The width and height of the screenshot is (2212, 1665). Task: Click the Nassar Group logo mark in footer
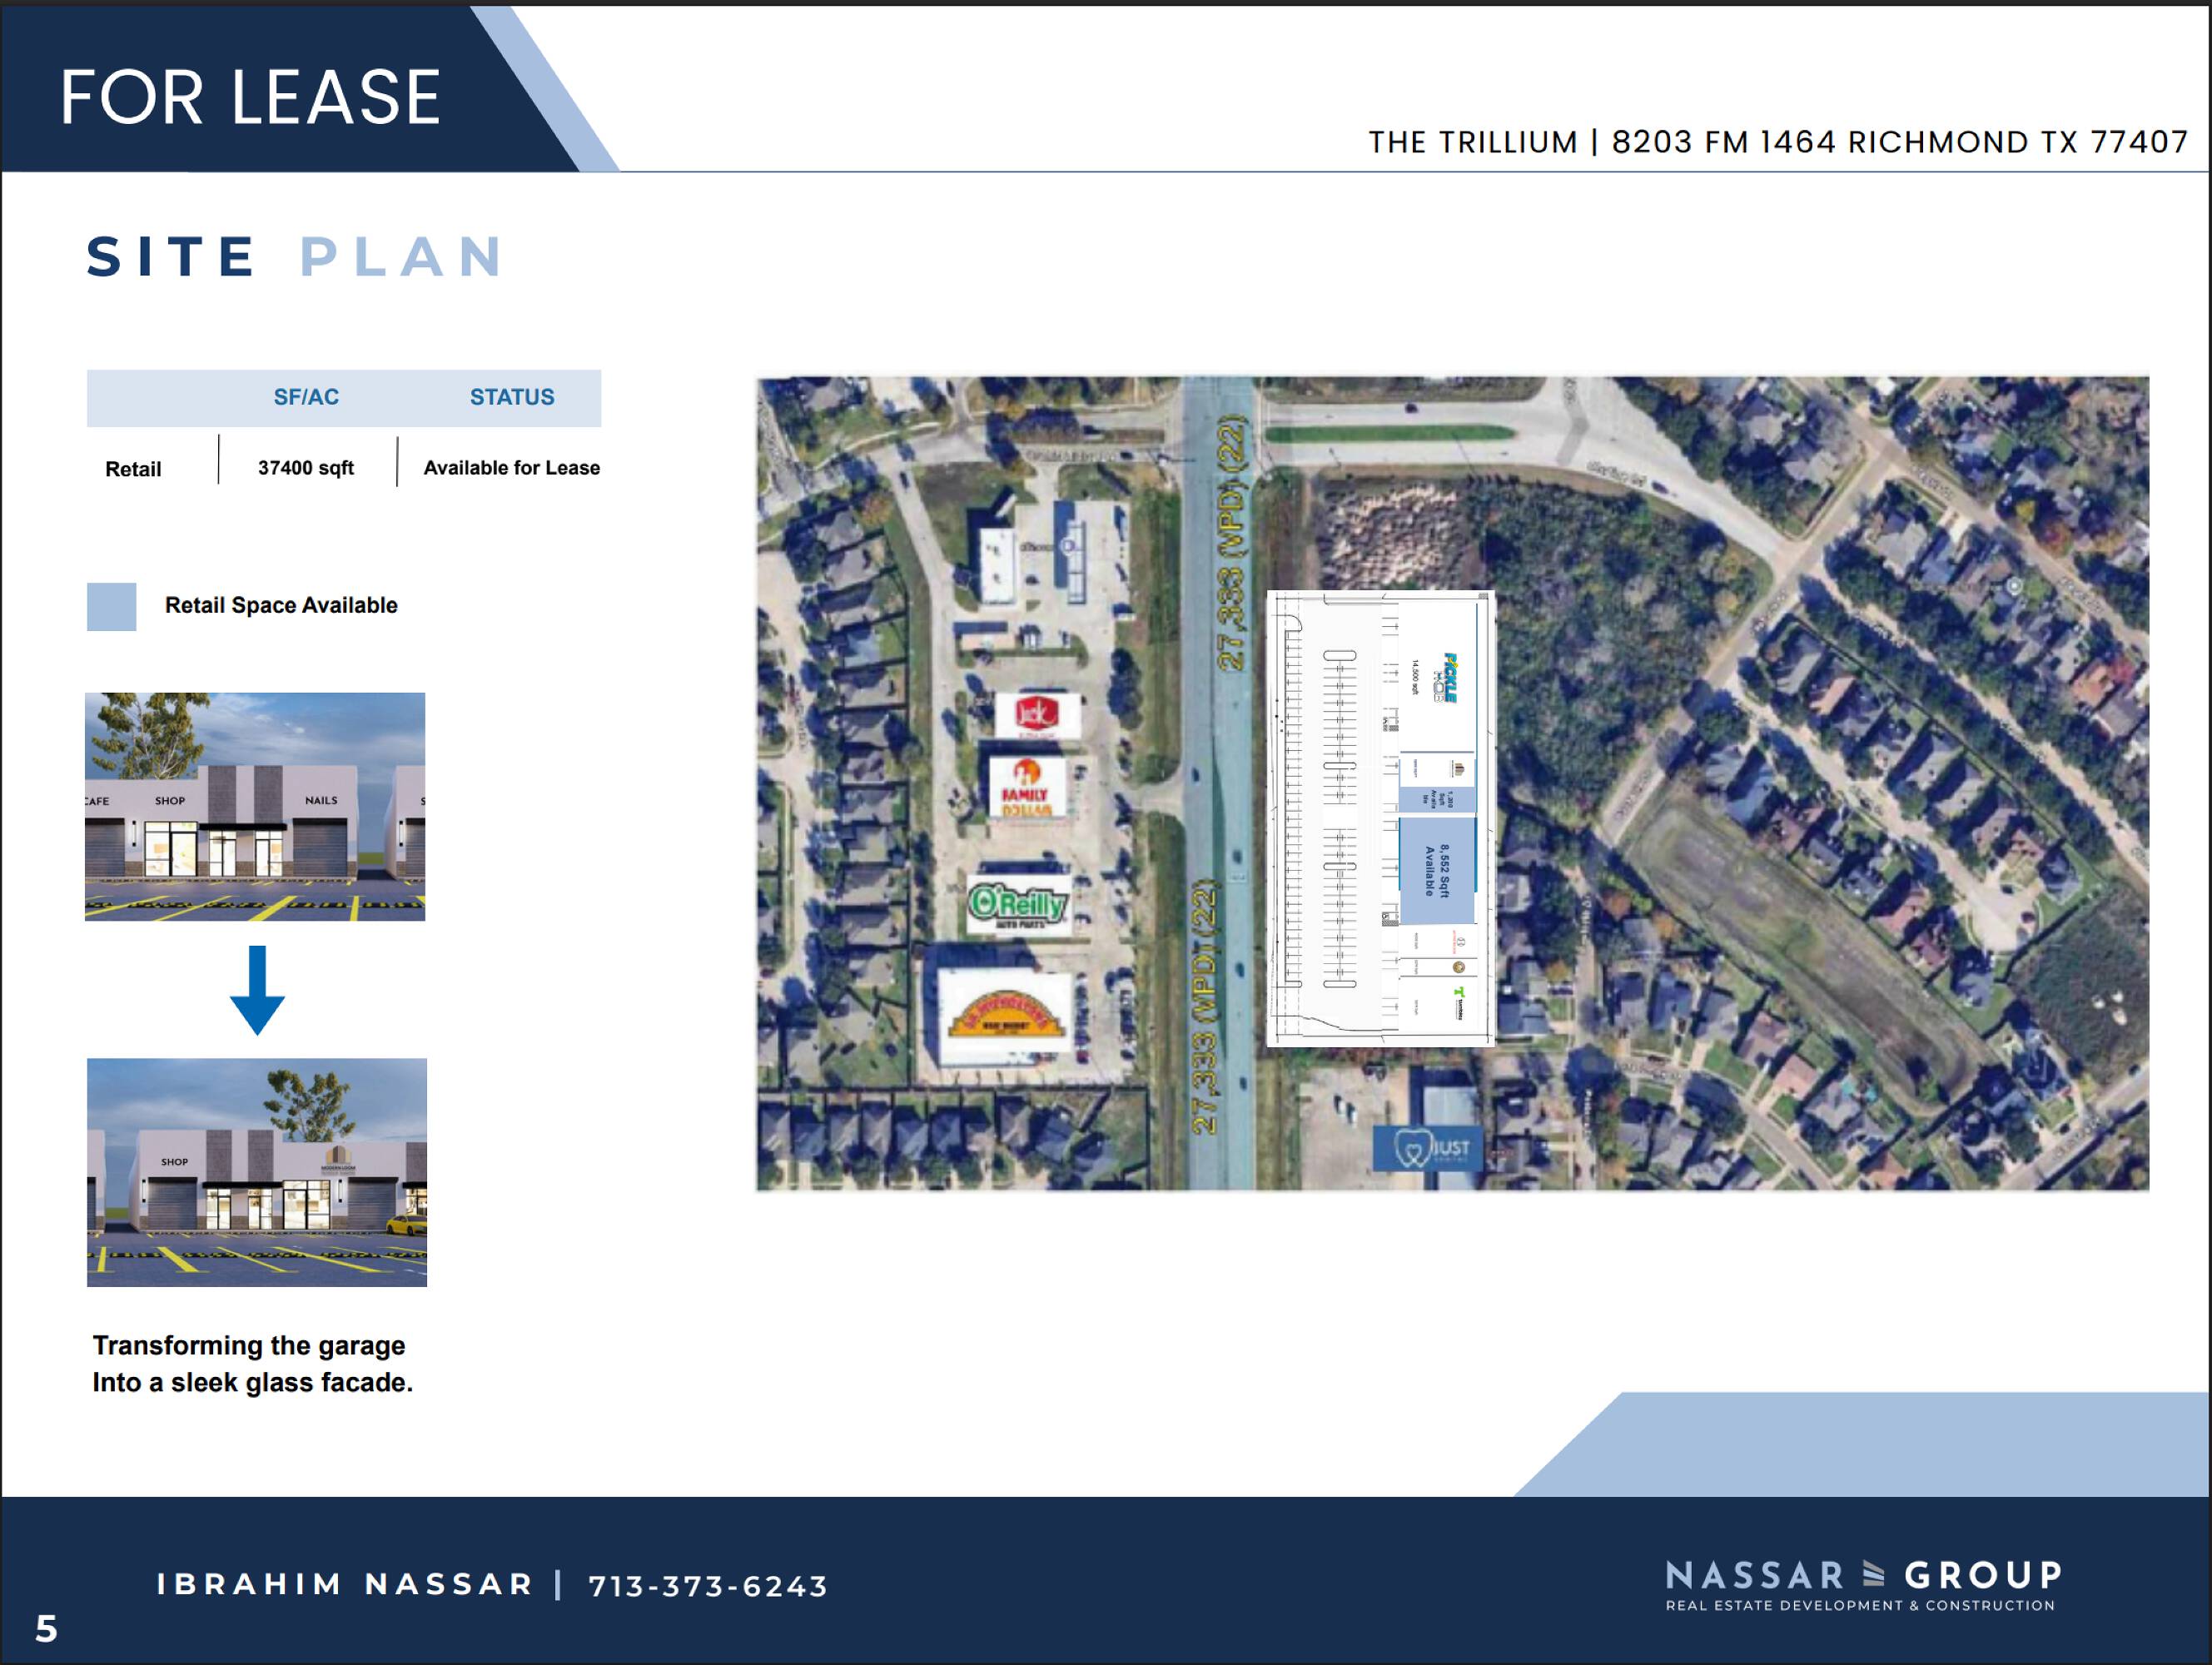coord(1874,1576)
